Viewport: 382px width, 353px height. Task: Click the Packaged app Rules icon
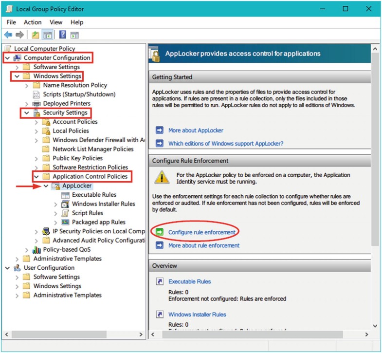65,222
